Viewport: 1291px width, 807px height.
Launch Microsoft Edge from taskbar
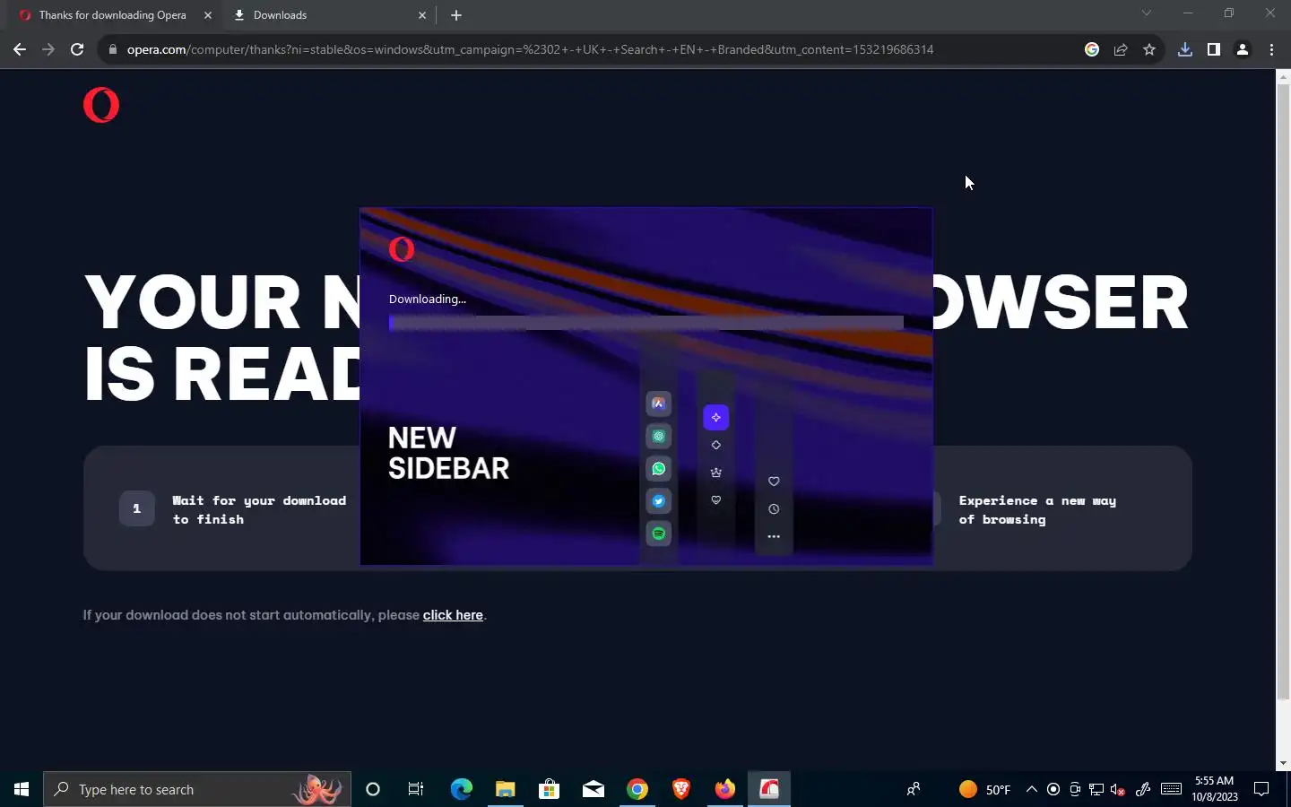pos(461,789)
